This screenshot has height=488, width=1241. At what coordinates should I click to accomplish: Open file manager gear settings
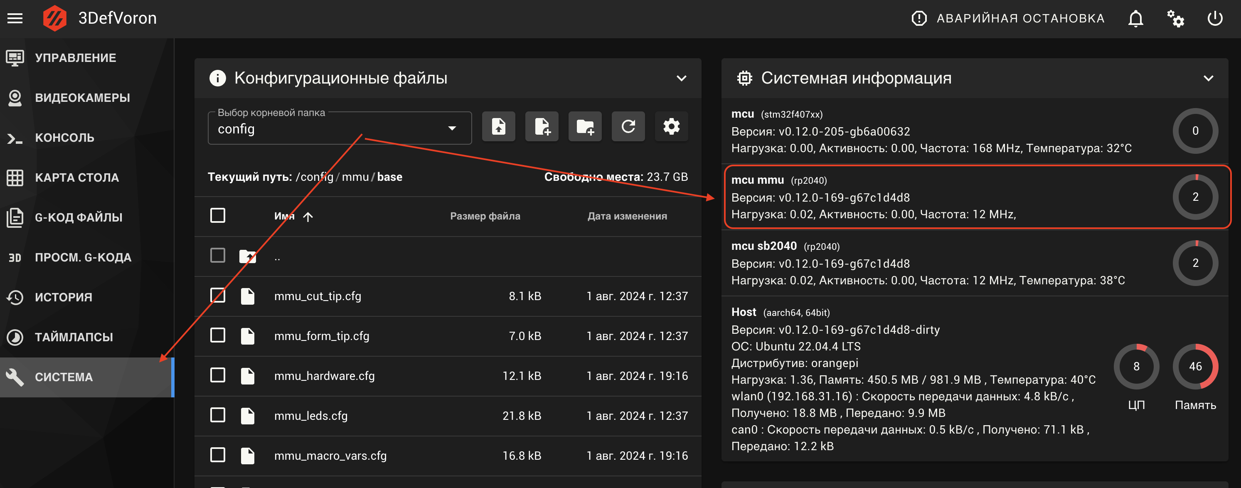(x=672, y=127)
